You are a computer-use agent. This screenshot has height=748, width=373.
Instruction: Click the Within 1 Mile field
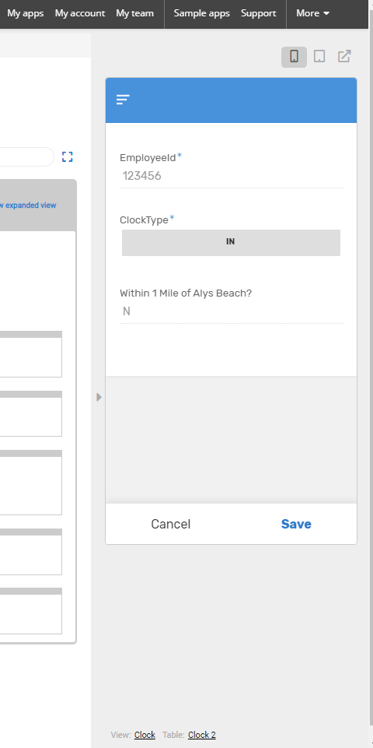point(231,311)
